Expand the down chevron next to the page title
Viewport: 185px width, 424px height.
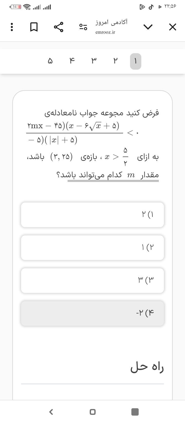pyautogui.click(x=148, y=27)
